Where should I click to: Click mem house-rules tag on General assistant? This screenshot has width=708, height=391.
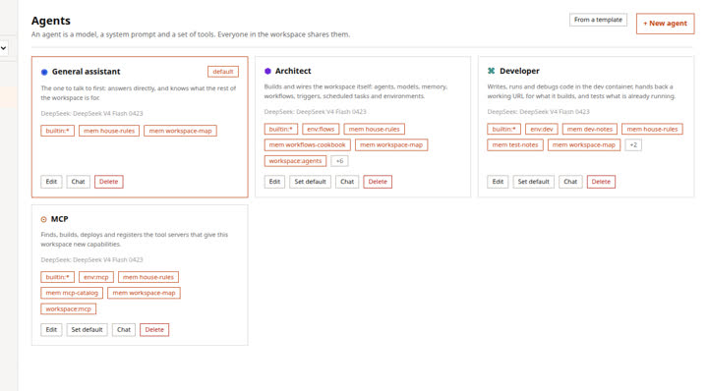click(x=109, y=131)
